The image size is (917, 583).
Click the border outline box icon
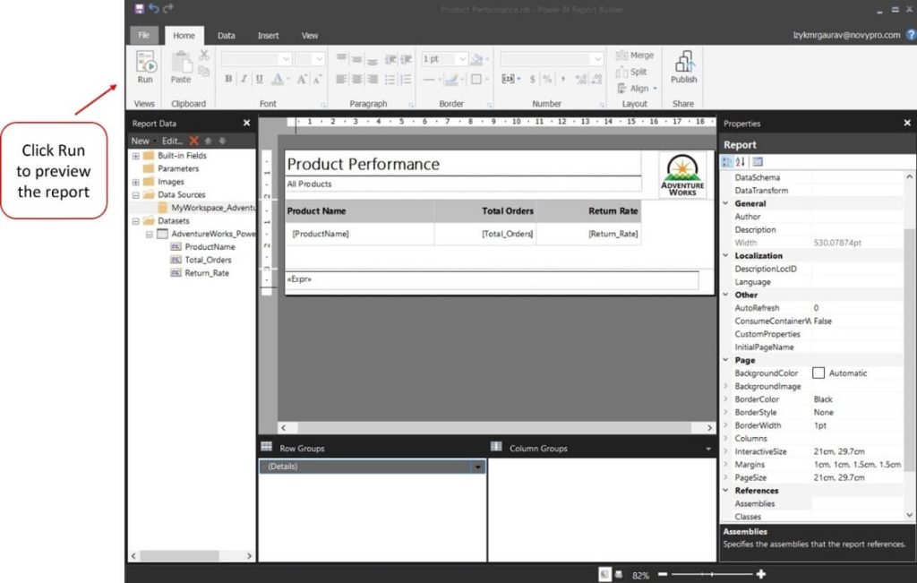476,79
